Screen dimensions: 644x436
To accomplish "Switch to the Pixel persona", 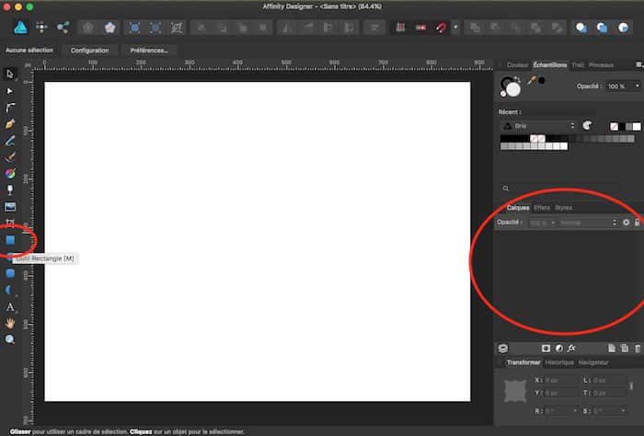I will [x=41, y=28].
